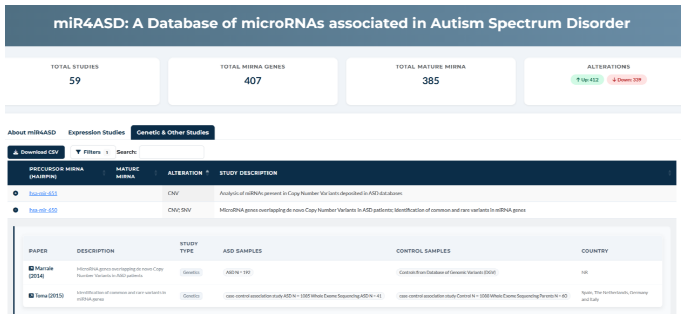Sort by Mature miRNA column
Viewport: 685px width, 318px height.
pos(137,173)
